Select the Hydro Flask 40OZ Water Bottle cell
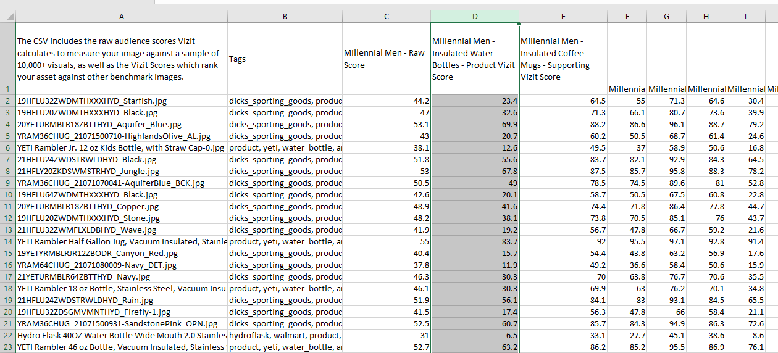 click(121, 335)
